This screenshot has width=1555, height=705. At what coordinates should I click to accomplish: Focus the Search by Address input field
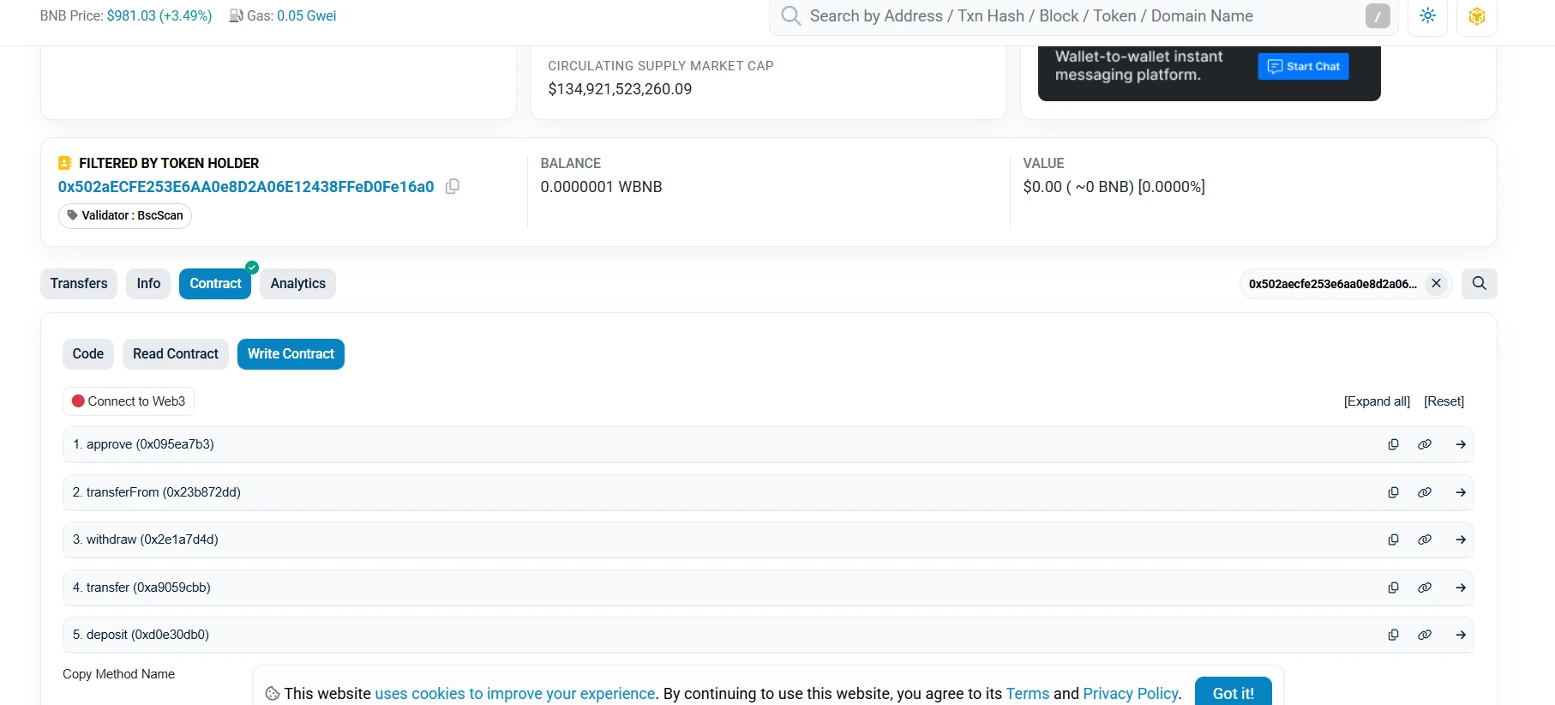1084,15
